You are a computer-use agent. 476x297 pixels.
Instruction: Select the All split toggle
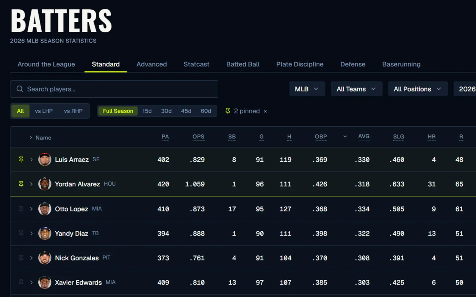pyautogui.click(x=20, y=111)
